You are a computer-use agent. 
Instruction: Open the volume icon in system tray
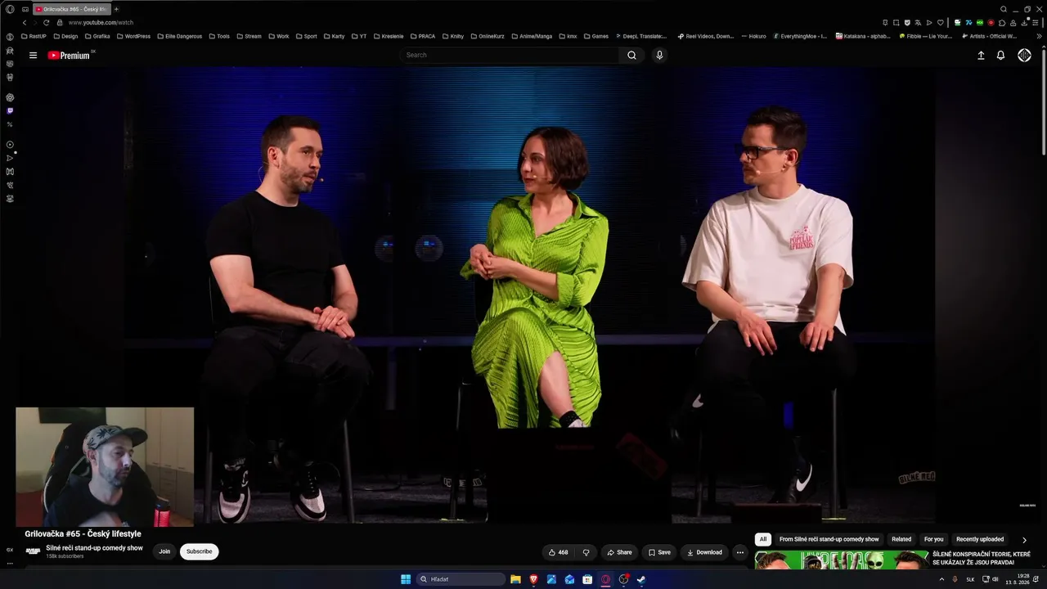tap(995, 579)
